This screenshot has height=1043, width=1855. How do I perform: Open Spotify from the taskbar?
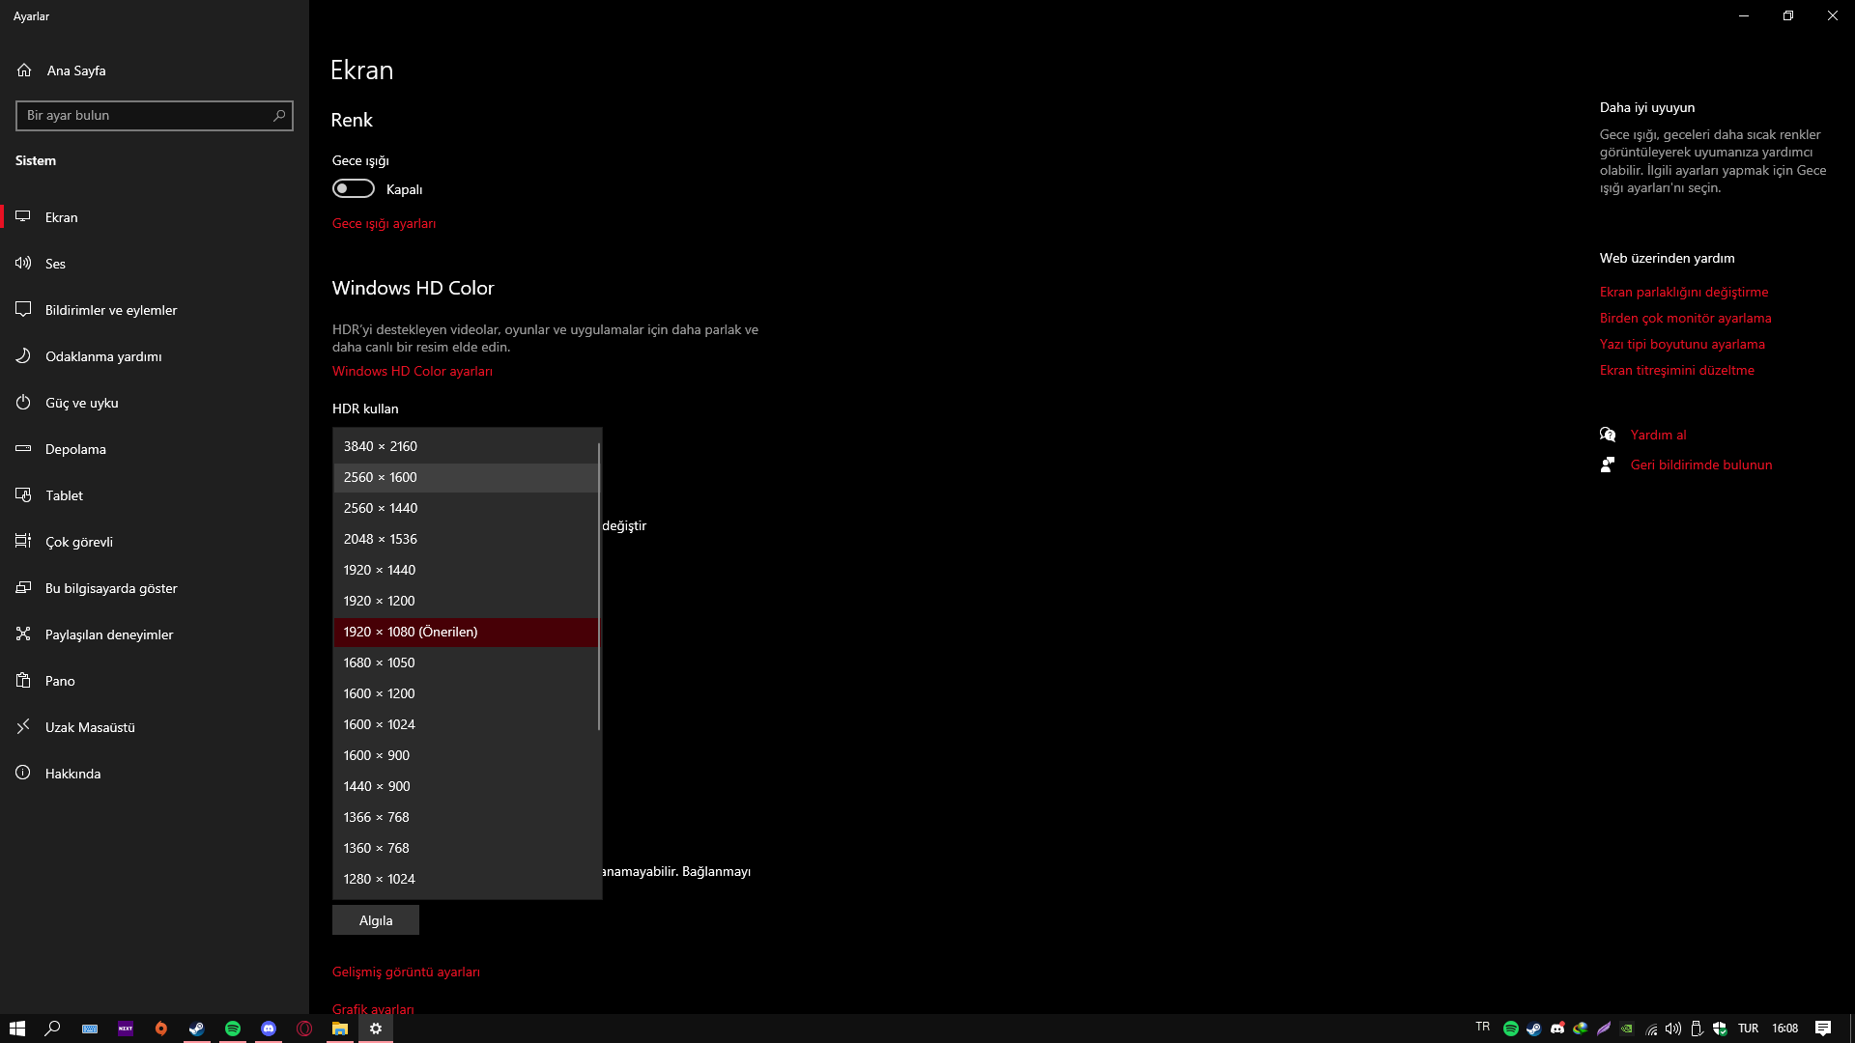233,1029
